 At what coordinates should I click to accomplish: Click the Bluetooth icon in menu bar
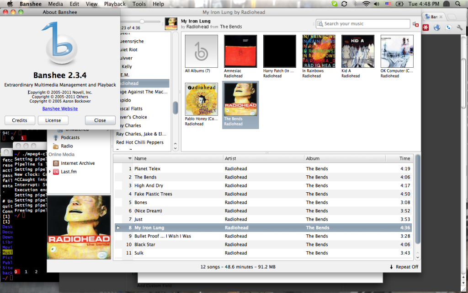click(355, 4)
